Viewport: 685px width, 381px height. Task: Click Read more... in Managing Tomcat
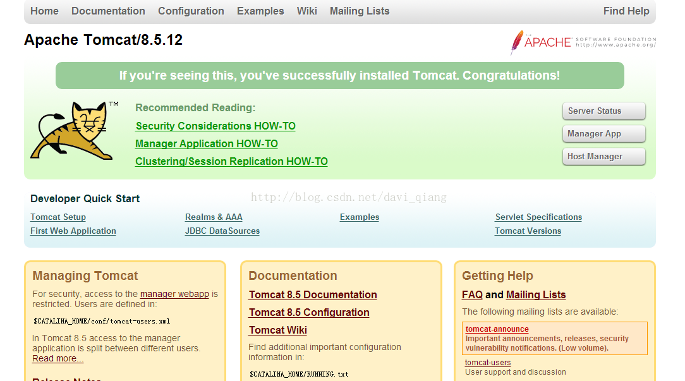[58, 359]
